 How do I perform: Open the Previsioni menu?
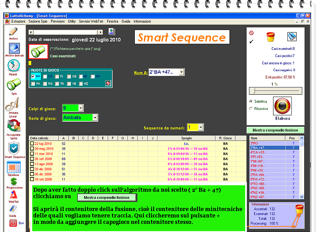pyautogui.click(x=58, y=21)
